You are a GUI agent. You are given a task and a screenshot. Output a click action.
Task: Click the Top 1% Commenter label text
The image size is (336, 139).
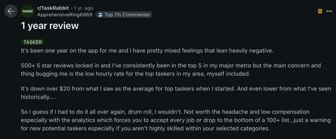coord(127,15)
